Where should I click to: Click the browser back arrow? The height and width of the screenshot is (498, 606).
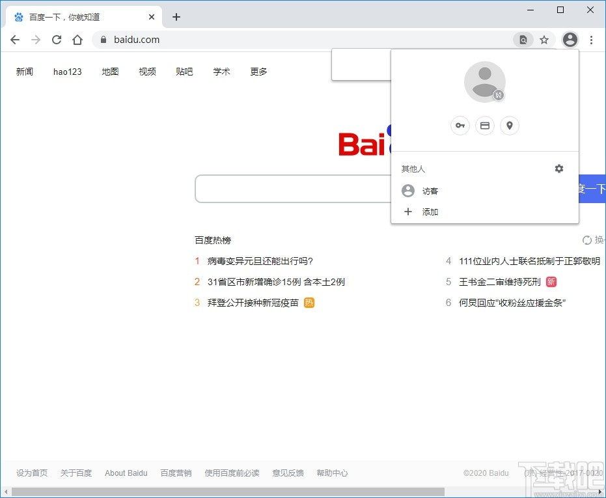[15, 40]
